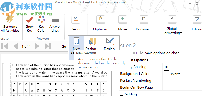
Task: Enable the Restart Numbering checkbox
Action: 166,80
